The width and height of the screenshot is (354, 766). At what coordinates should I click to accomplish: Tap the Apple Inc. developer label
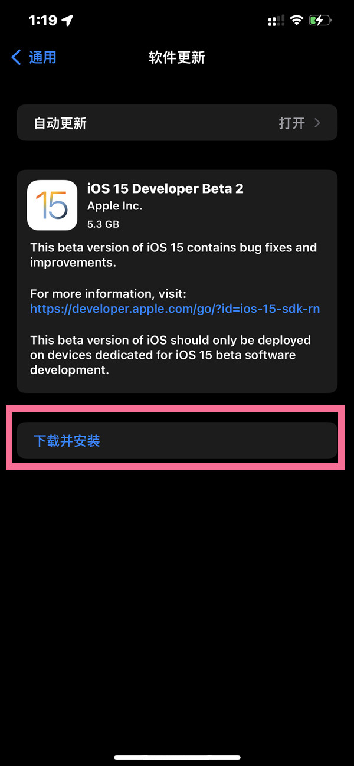(x=115, y=206)
